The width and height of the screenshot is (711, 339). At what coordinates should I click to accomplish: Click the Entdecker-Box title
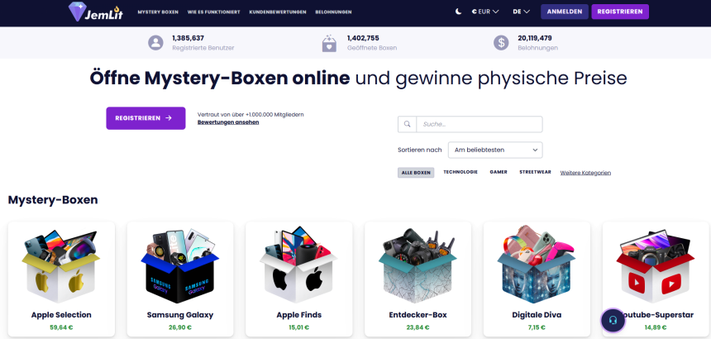tap(418, 315)
